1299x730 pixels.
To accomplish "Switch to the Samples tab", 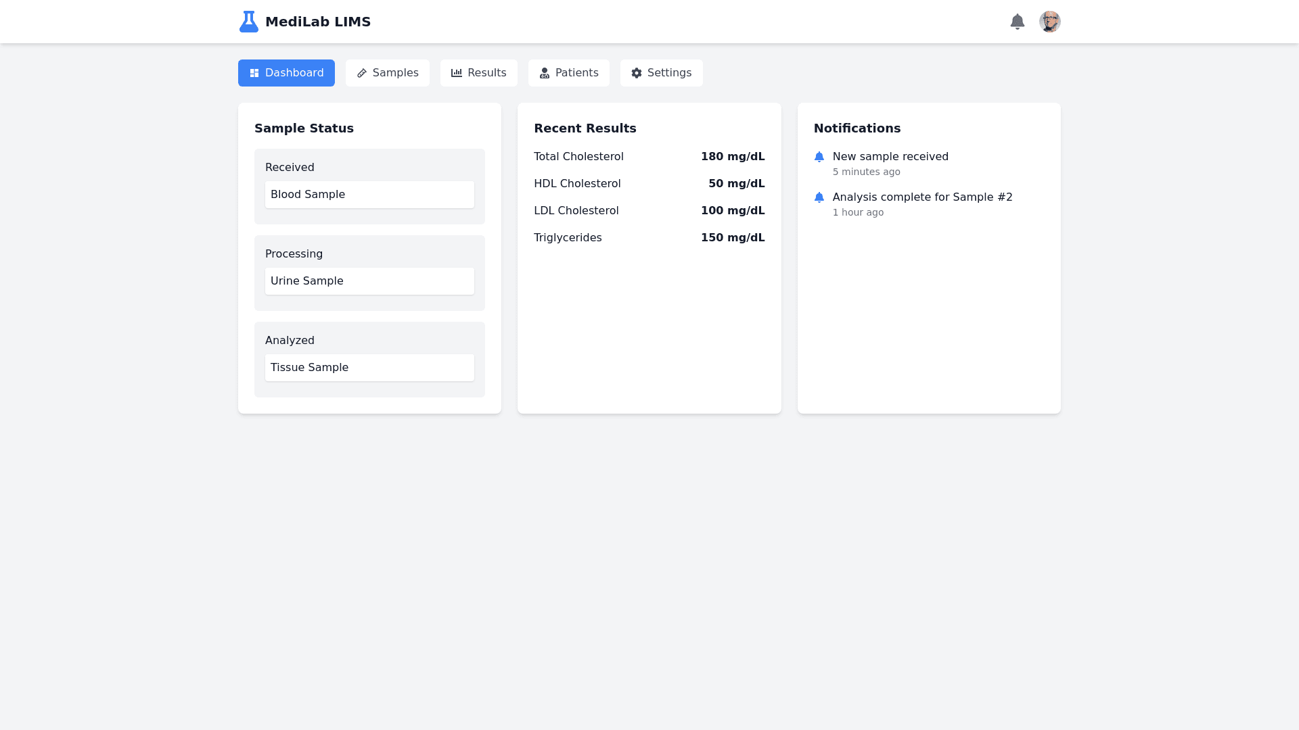I will (x=388, y=73).
